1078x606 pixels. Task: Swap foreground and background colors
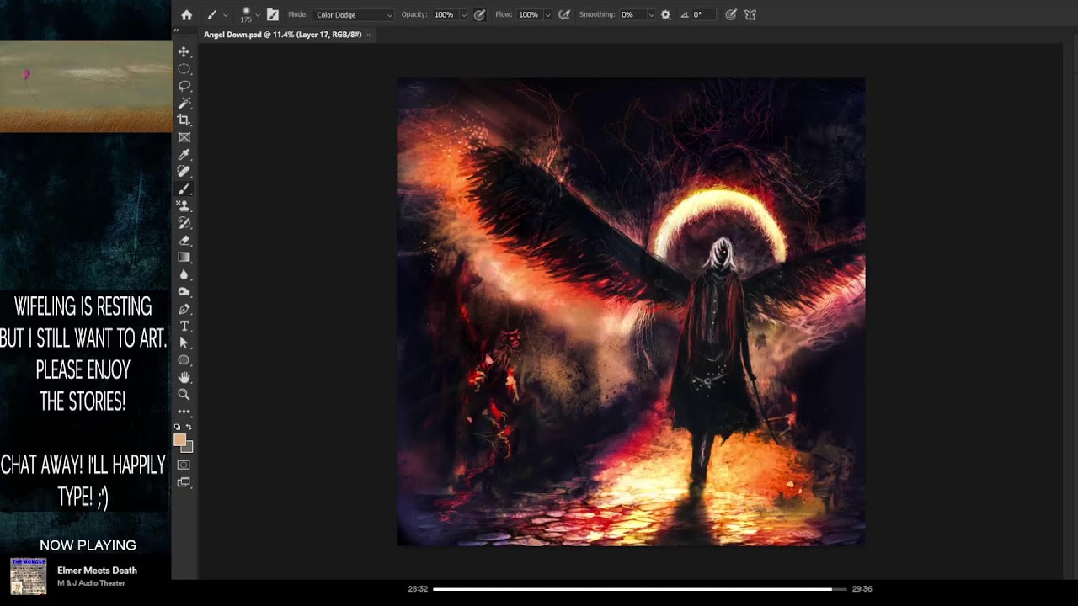[189, 428]
